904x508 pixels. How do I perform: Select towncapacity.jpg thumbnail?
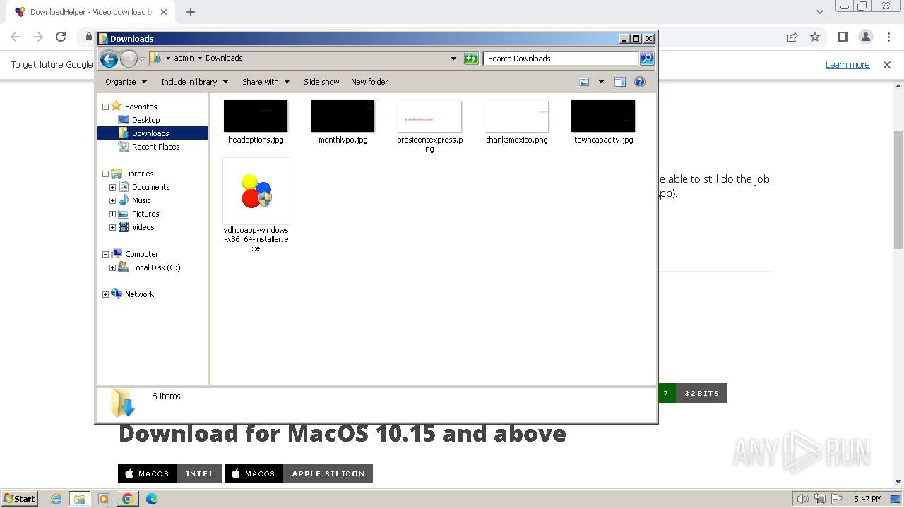coord(603,116)
